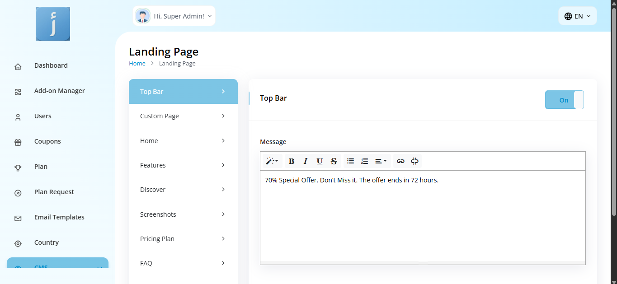This screenshot has width=617, height=284.
Task: Open the paragraph alignment dropdown
Action: [x=381, y=161]
